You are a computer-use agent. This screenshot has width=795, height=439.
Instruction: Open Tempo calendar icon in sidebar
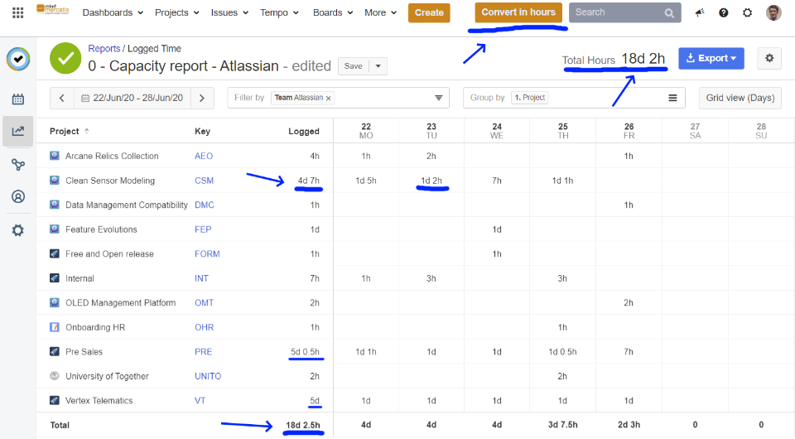17,99
